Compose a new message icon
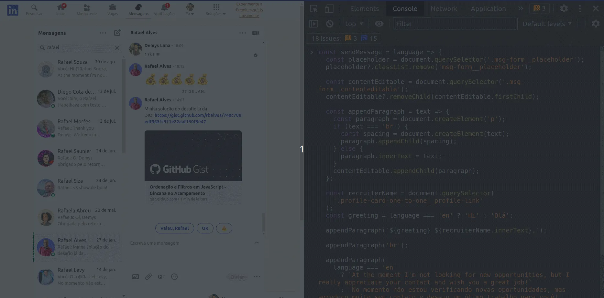 (117, 33)
